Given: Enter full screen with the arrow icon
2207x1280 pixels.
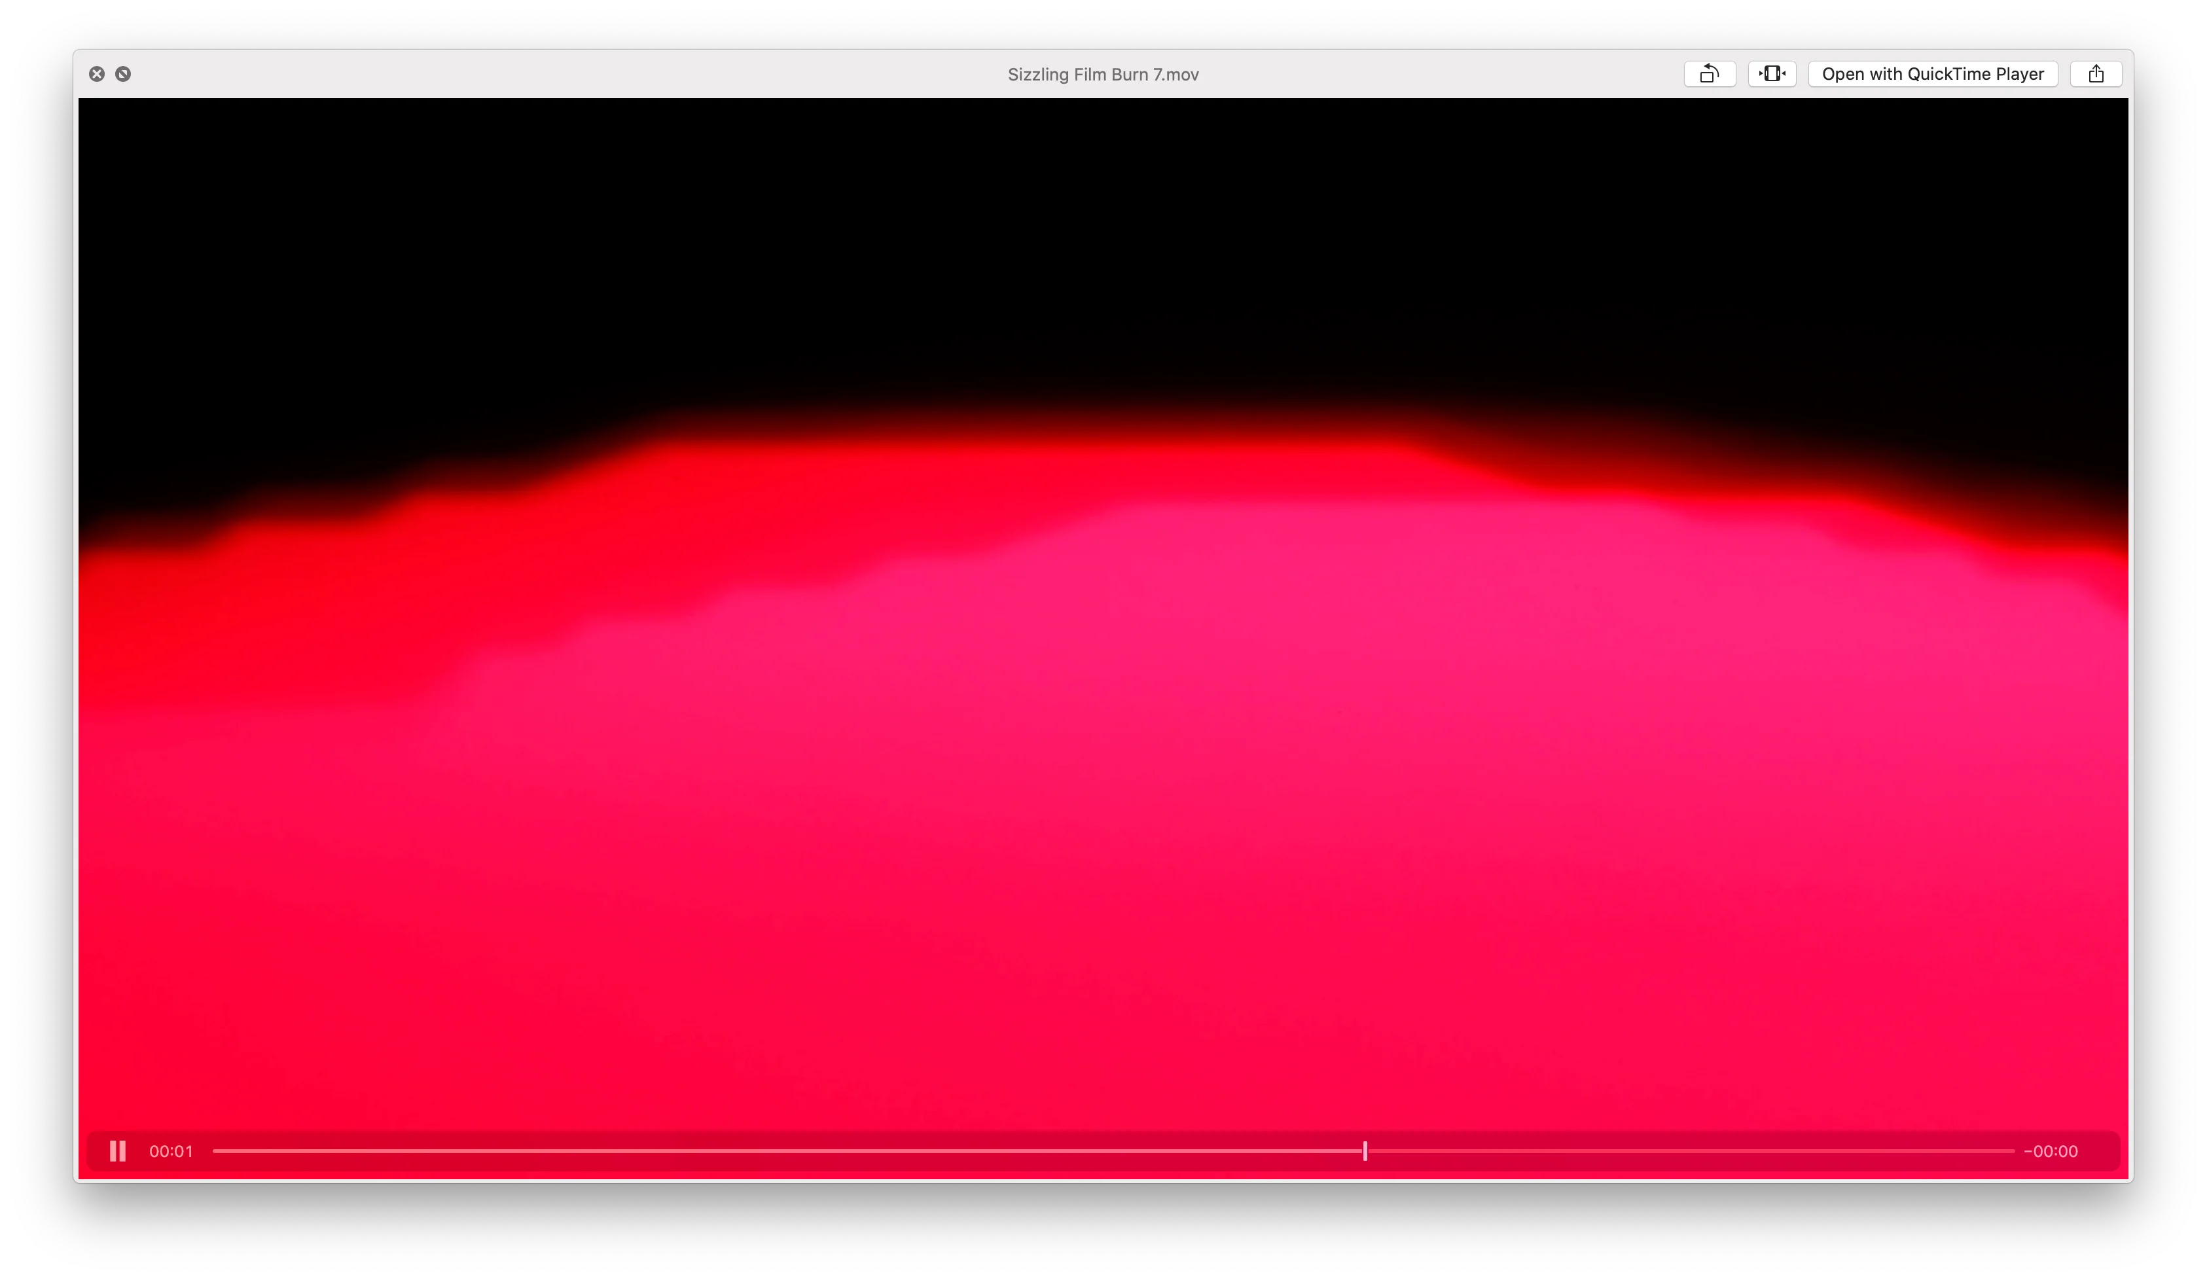Looking at the screenshot, I should (x=124, y=73).
